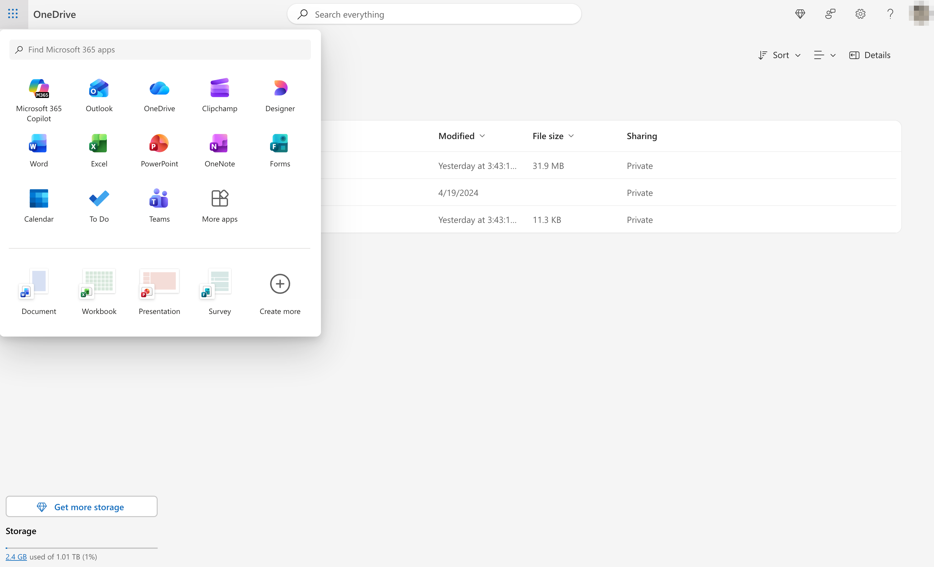Select the 4/19/2024 modified date cell
Image resolution: width=934 pixels, height=567 pixels.
coord(458,192)
